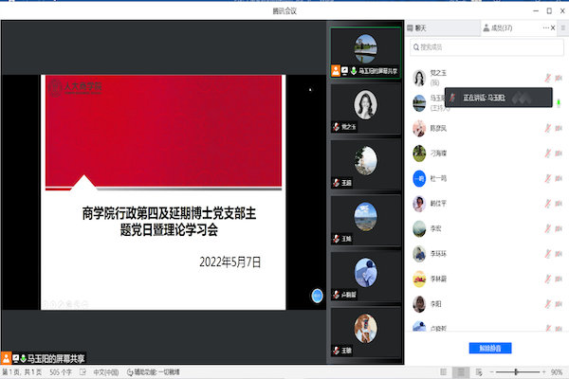
Task: Click camera-off icon for 韩仕平
Action: 560,203
